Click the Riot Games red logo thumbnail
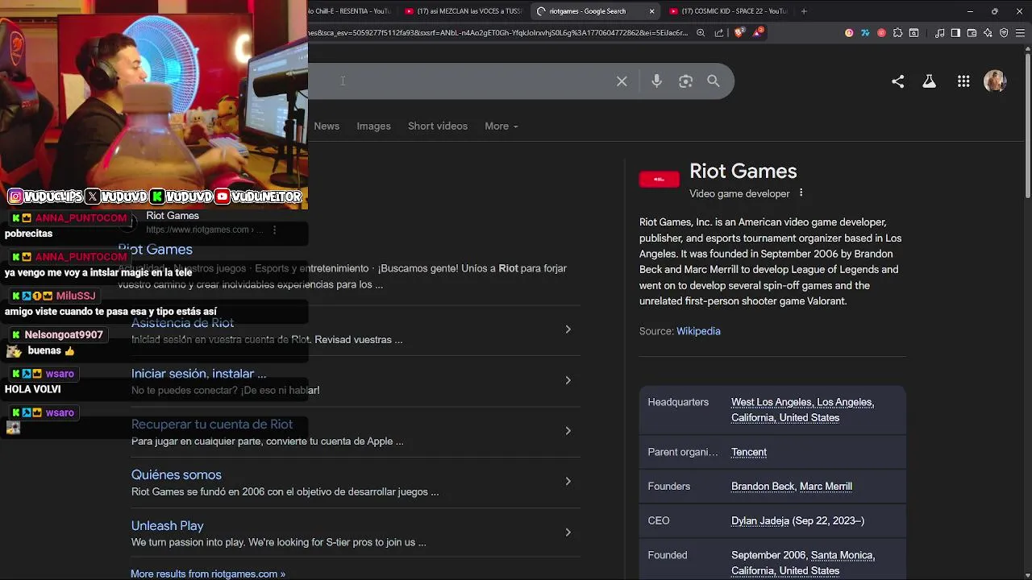This screenshot has width=1032, height=580. [660, 179]
